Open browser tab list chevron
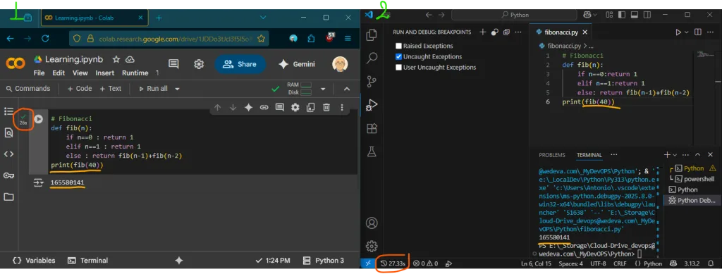Image resolution: width=722 pixels, height=274 pixels. pyautogui.click(x=263, y=18)
